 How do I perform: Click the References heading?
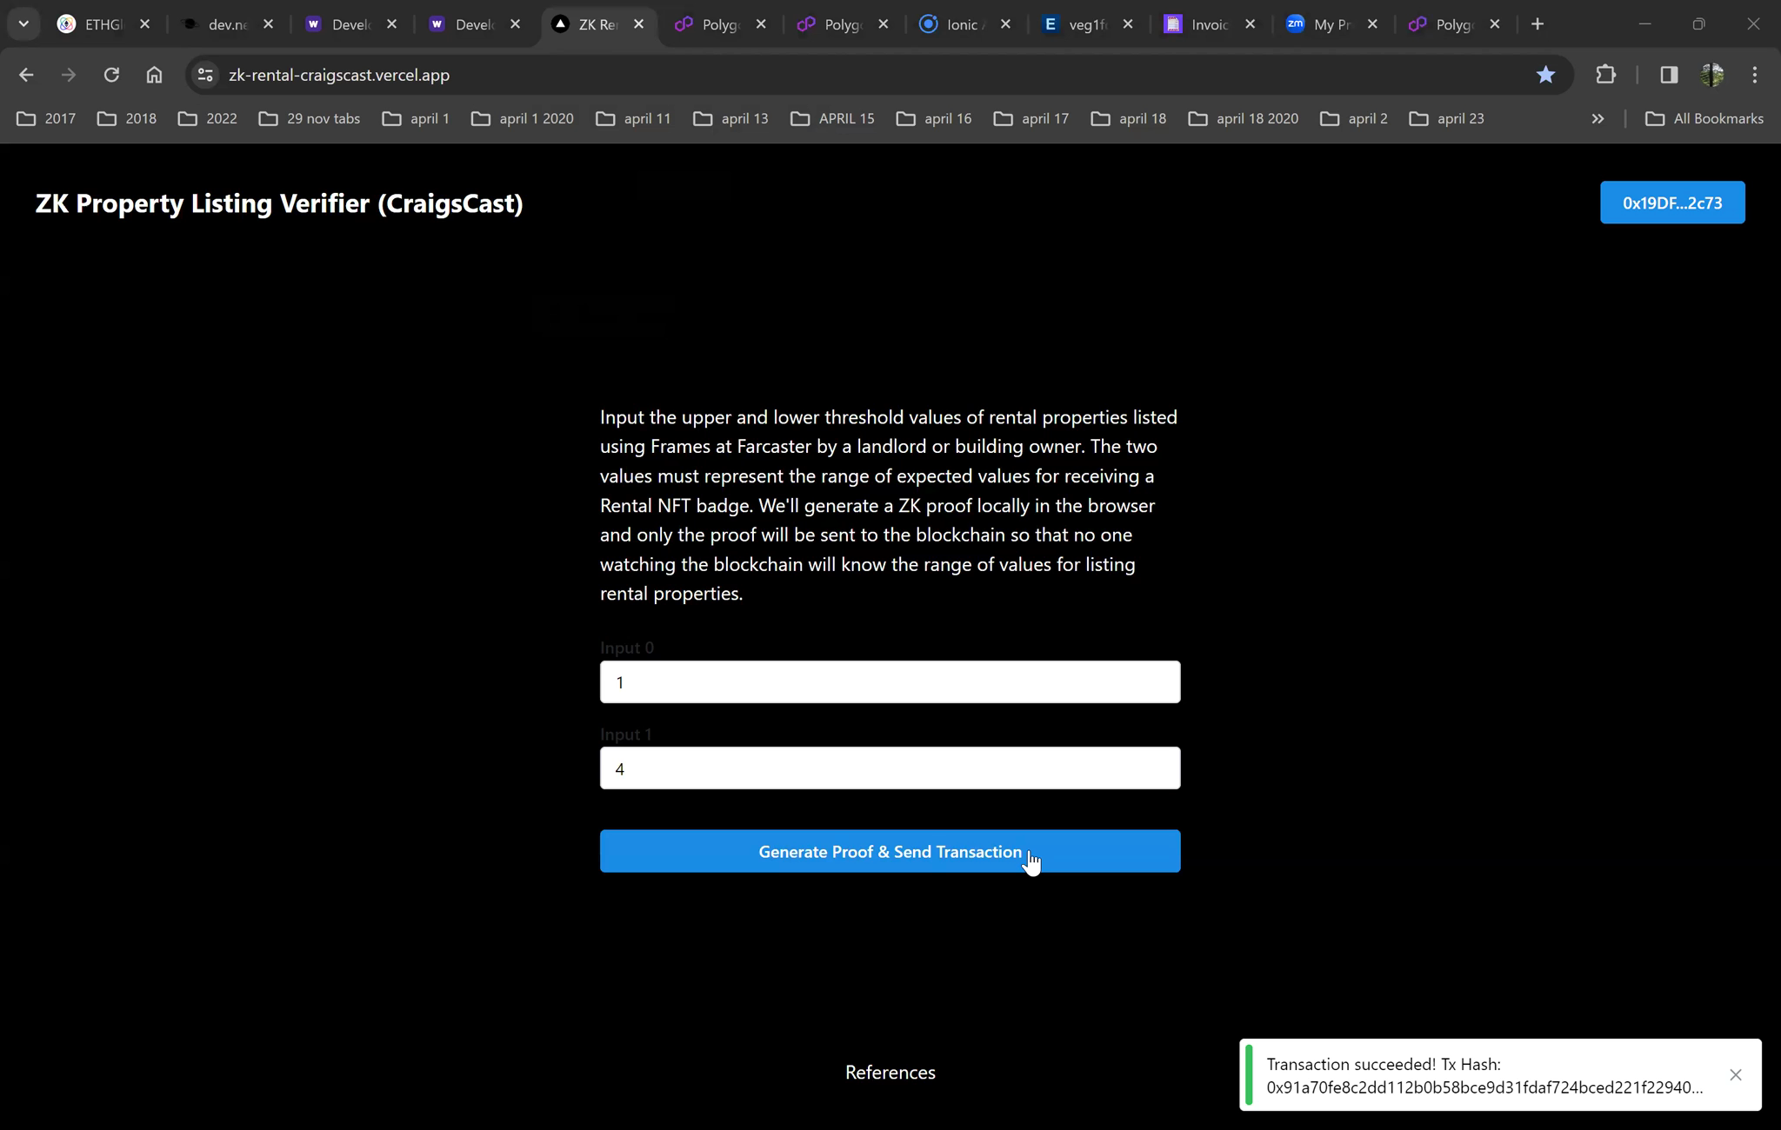tap(890, 1072)
